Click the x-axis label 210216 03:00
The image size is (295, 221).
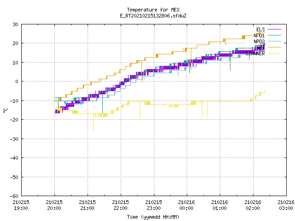[286, 205]
